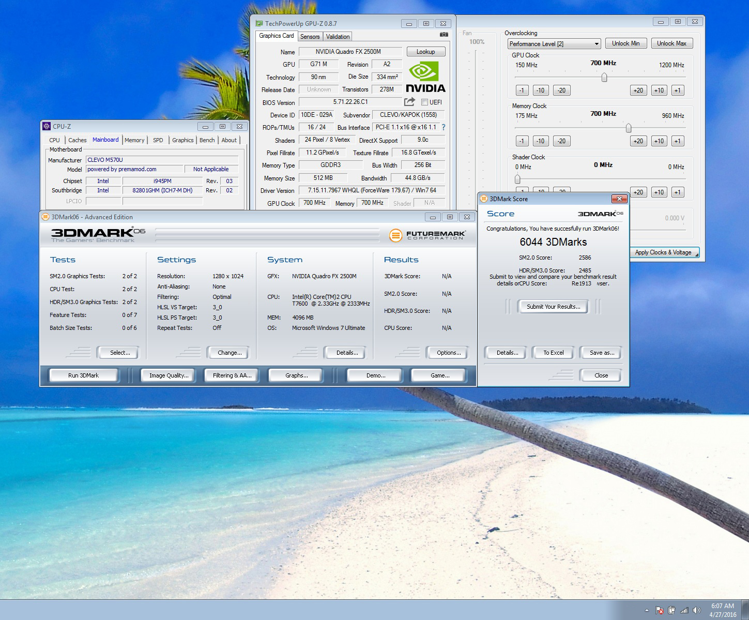The width and height of the screenshot is (749, 620).
Task: Click the CLEVO M570U manufacturer field
Action: 162,160
